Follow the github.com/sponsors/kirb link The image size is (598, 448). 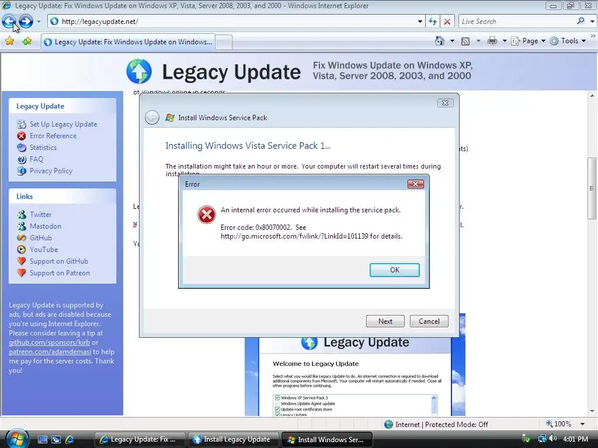click(x=49, y=342)
